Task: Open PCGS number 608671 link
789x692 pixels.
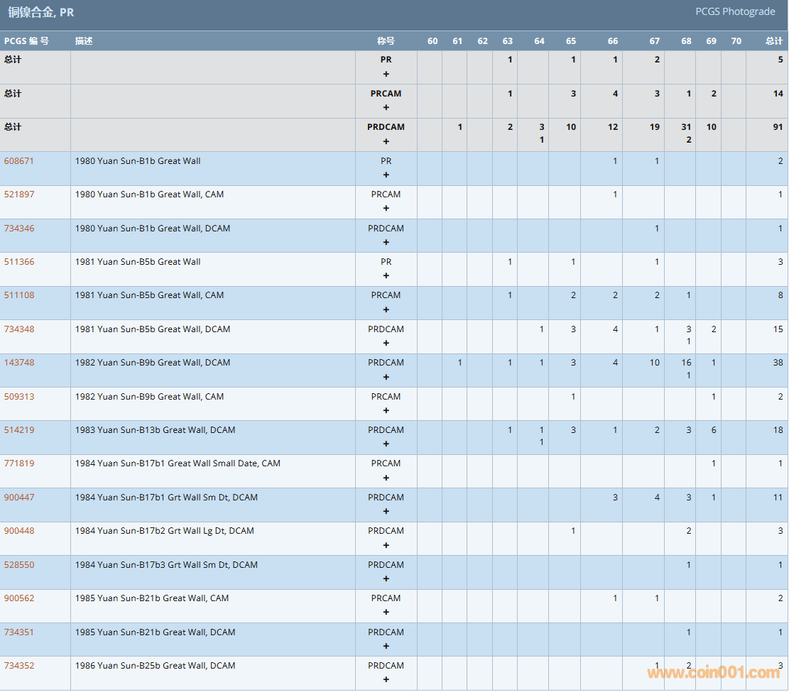Action: 19,161
